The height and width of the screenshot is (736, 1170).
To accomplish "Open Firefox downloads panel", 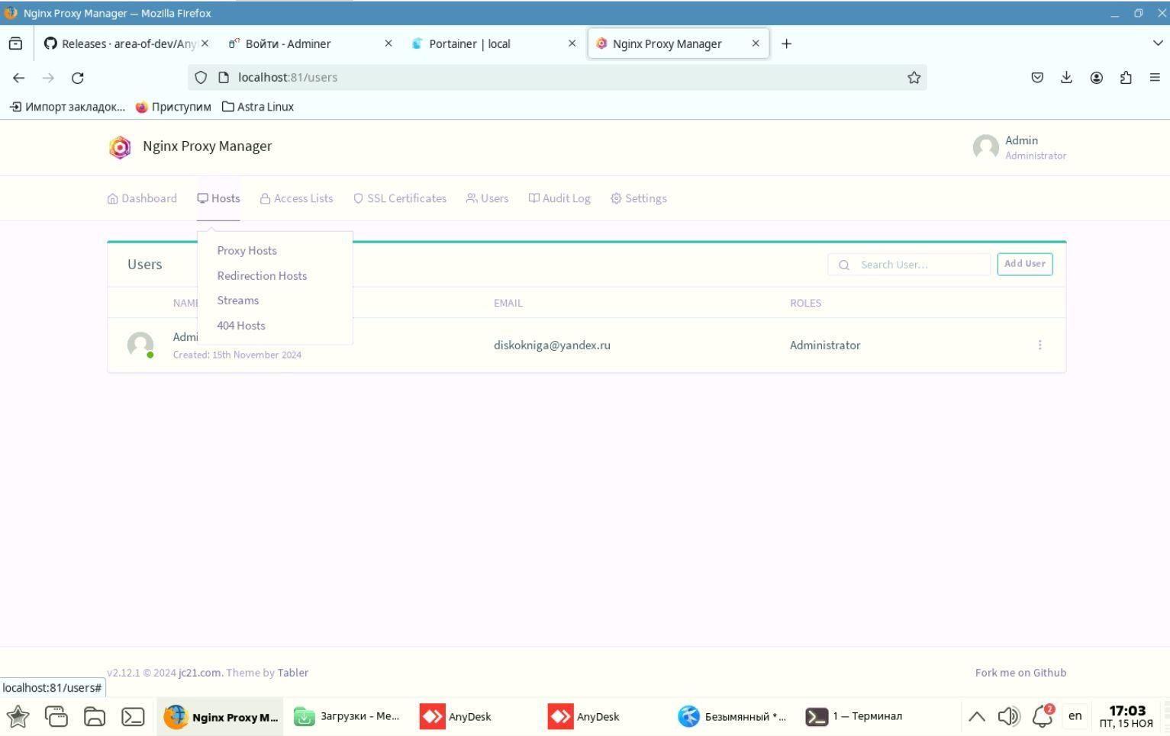I will [x=1066, y=78].
